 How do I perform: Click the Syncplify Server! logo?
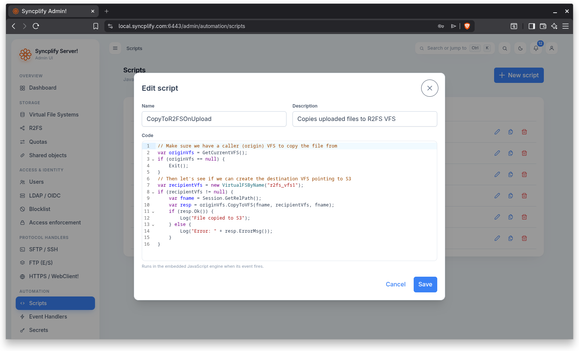pos(25,55)
